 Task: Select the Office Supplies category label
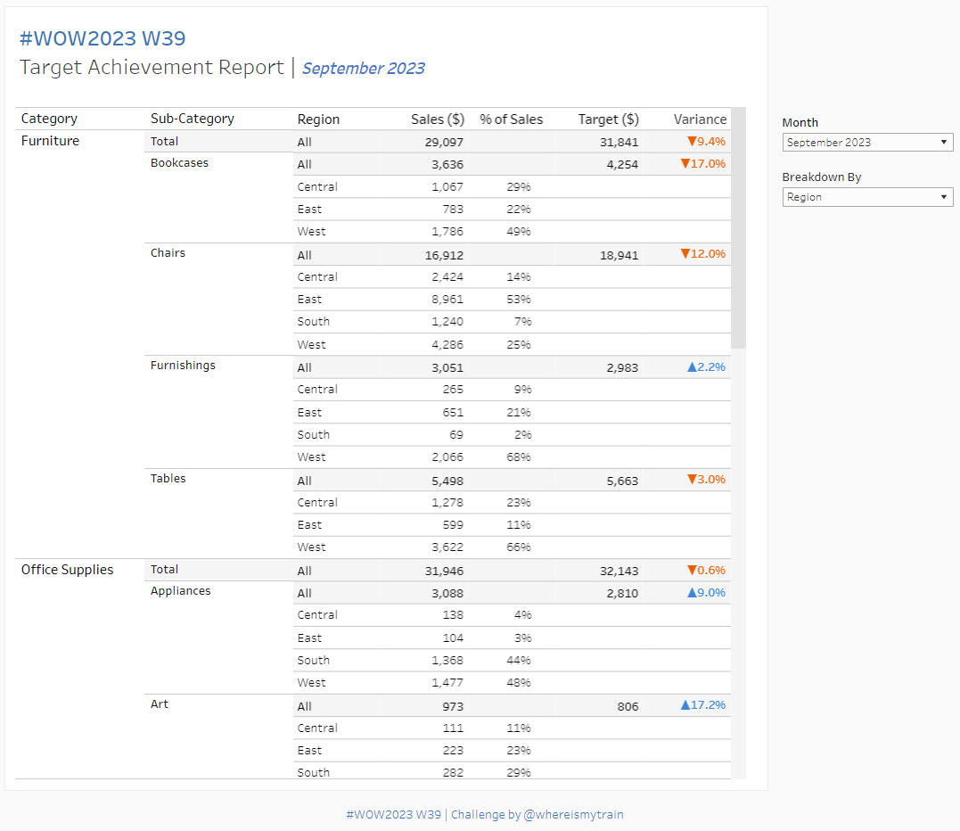coord(68,570)
